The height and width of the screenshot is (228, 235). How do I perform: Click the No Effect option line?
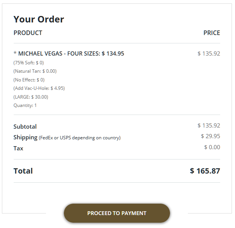(29, 80)
